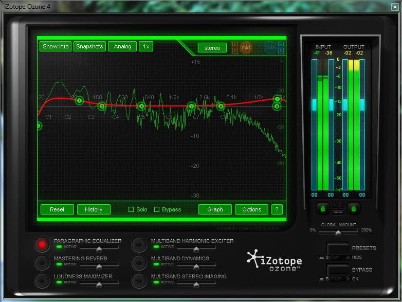This screenshot has width=402, height=302.
Task: Click the plus icon between the lock buttons
Action: [x=335, y=205]
